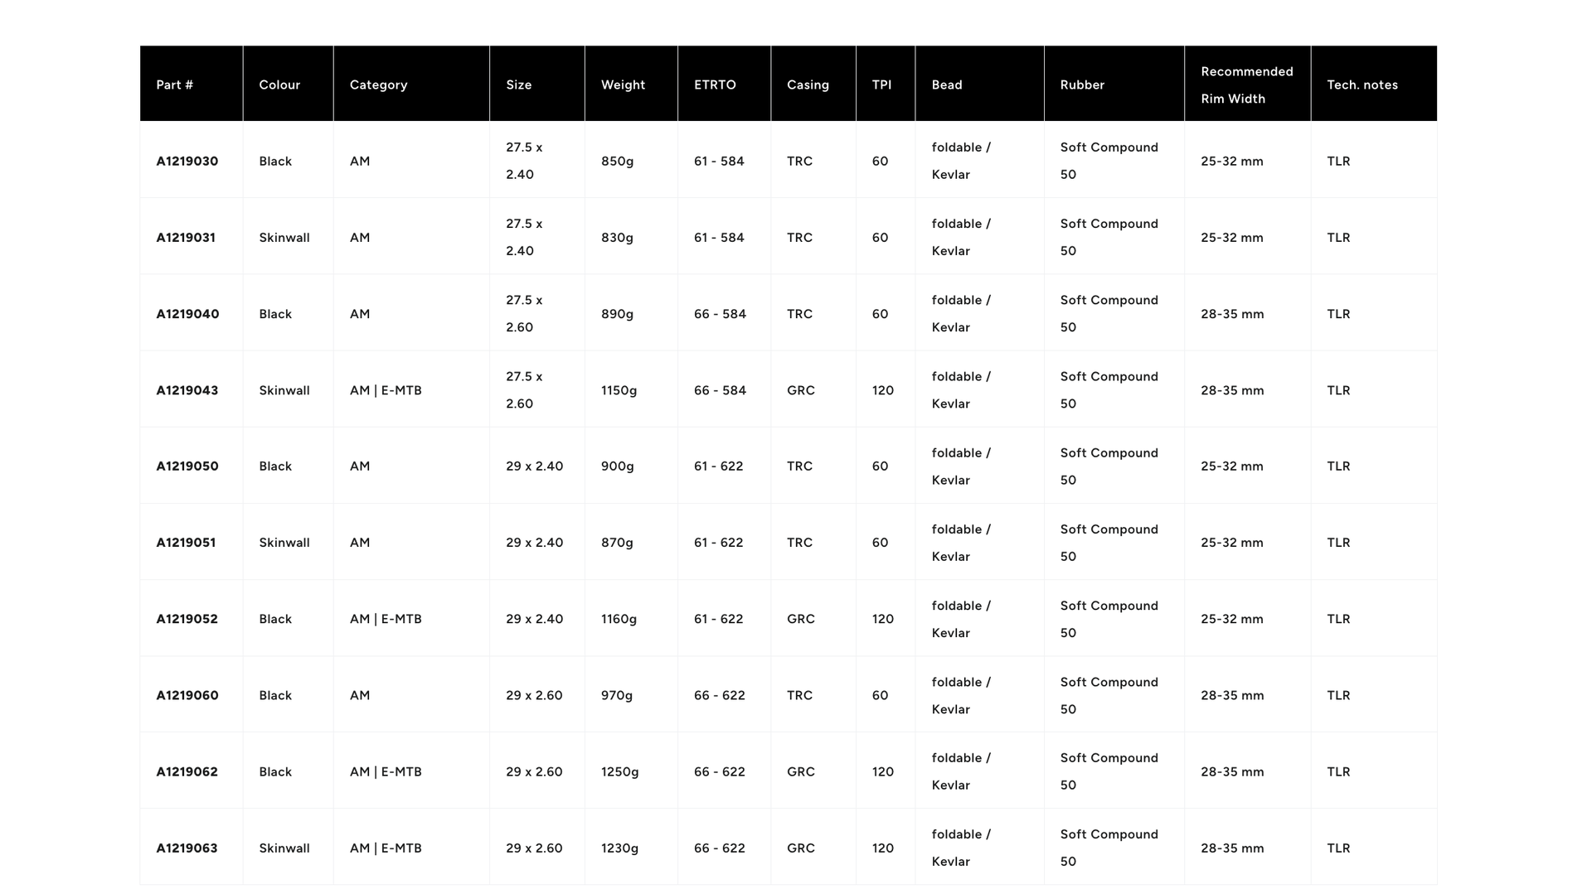This screenshot has width=1592, height=889.
Task: Open part number A1219052 row
Action: (x=187, y=619)
